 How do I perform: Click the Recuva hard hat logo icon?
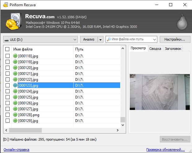coord(13,21)
